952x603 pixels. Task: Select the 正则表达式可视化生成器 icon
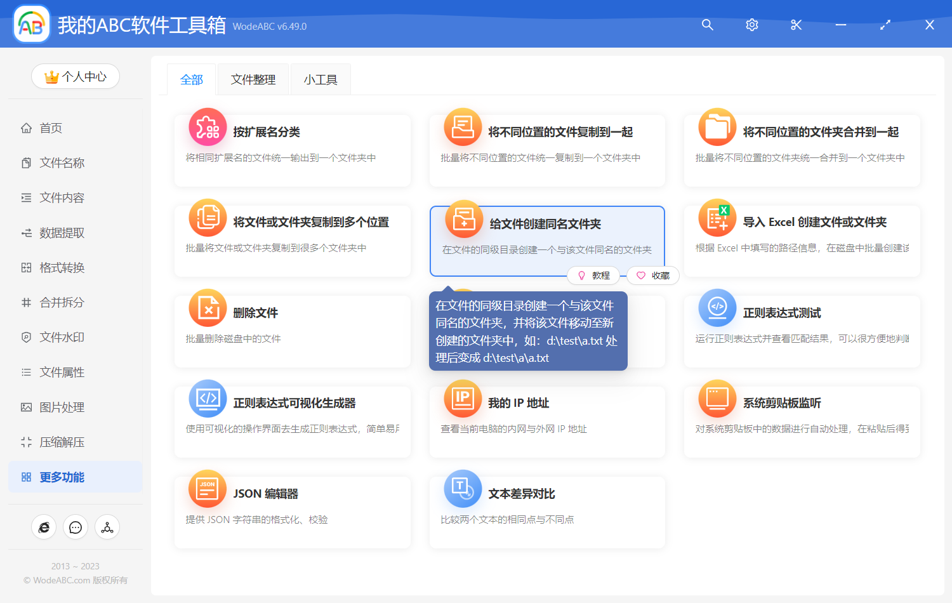pos(207,399)
